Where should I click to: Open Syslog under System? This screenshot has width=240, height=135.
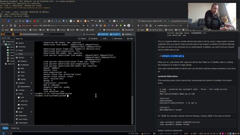click(x=23, y=79)
